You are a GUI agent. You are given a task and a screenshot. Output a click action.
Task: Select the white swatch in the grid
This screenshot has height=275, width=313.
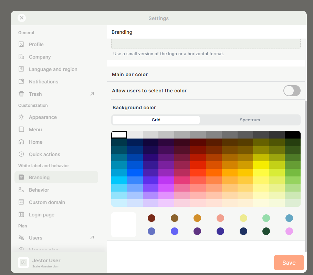(119, 135)
